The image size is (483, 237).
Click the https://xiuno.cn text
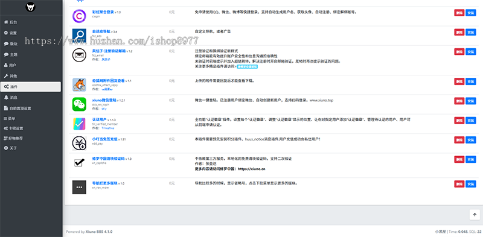252,169
